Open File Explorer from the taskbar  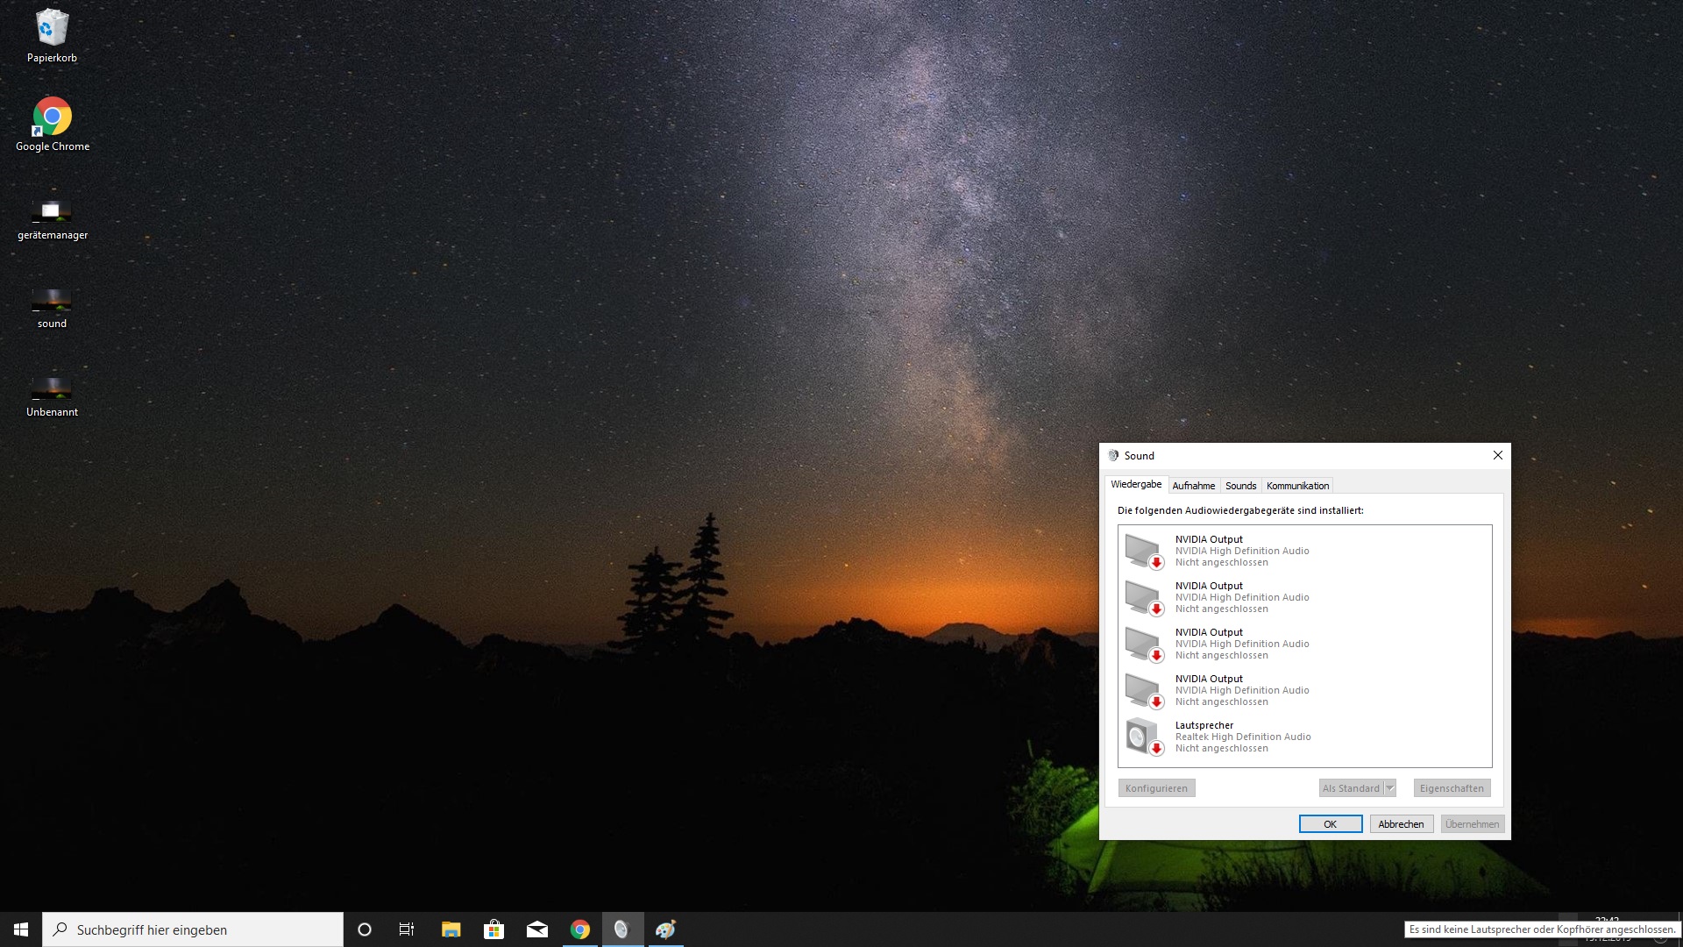pyautogui.click(x=451, y=929)
